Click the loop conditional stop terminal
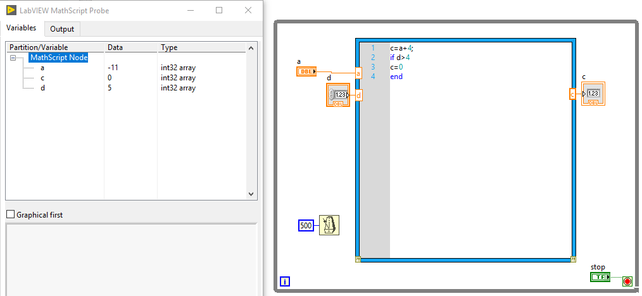 627,281
